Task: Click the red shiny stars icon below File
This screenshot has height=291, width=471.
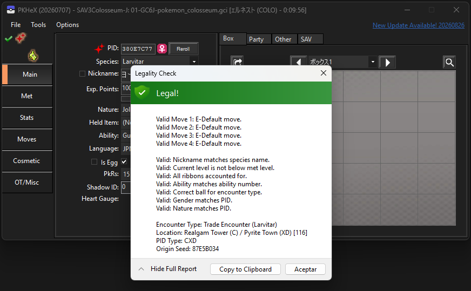Action: (21, 38)
